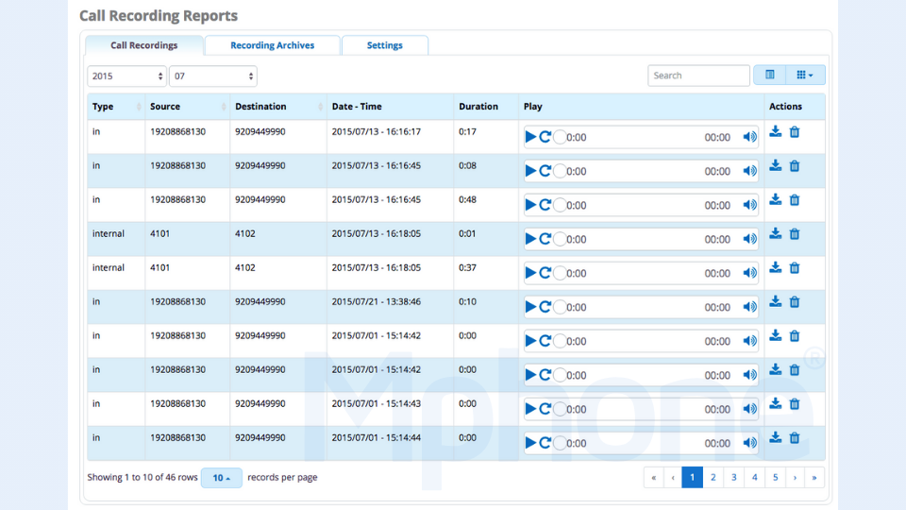The height and width of the screenshot is (510, 906).
Task: Play the in call lasting 0:48
Action: [530, 205]
